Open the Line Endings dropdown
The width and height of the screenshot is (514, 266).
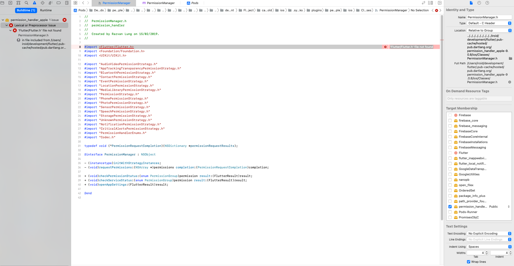point(489,239)
